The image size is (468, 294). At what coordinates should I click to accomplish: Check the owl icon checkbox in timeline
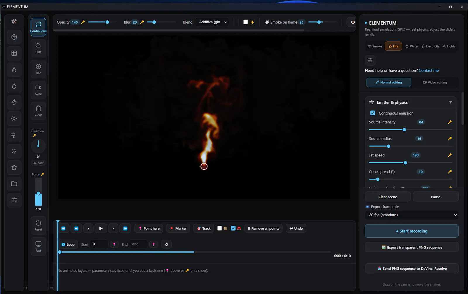[x=219, y=228]
